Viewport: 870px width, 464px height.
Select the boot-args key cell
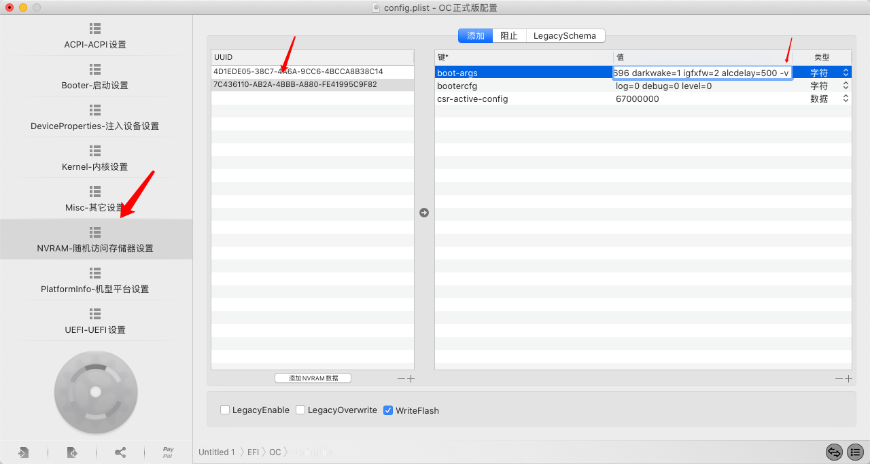tap(523, 73)
